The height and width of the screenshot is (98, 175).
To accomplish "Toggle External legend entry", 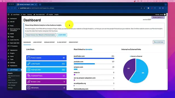I will pyautogui.click(x=139, y=56).
